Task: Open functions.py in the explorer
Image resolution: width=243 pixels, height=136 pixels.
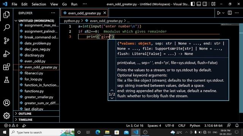Action: point(36,91)
